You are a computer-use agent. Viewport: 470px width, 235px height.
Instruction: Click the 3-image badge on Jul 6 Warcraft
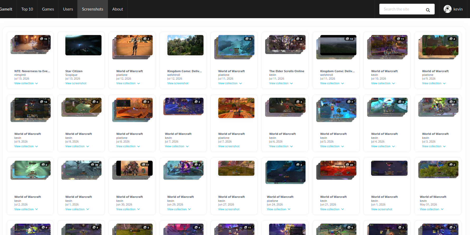[x=299, y=102]
